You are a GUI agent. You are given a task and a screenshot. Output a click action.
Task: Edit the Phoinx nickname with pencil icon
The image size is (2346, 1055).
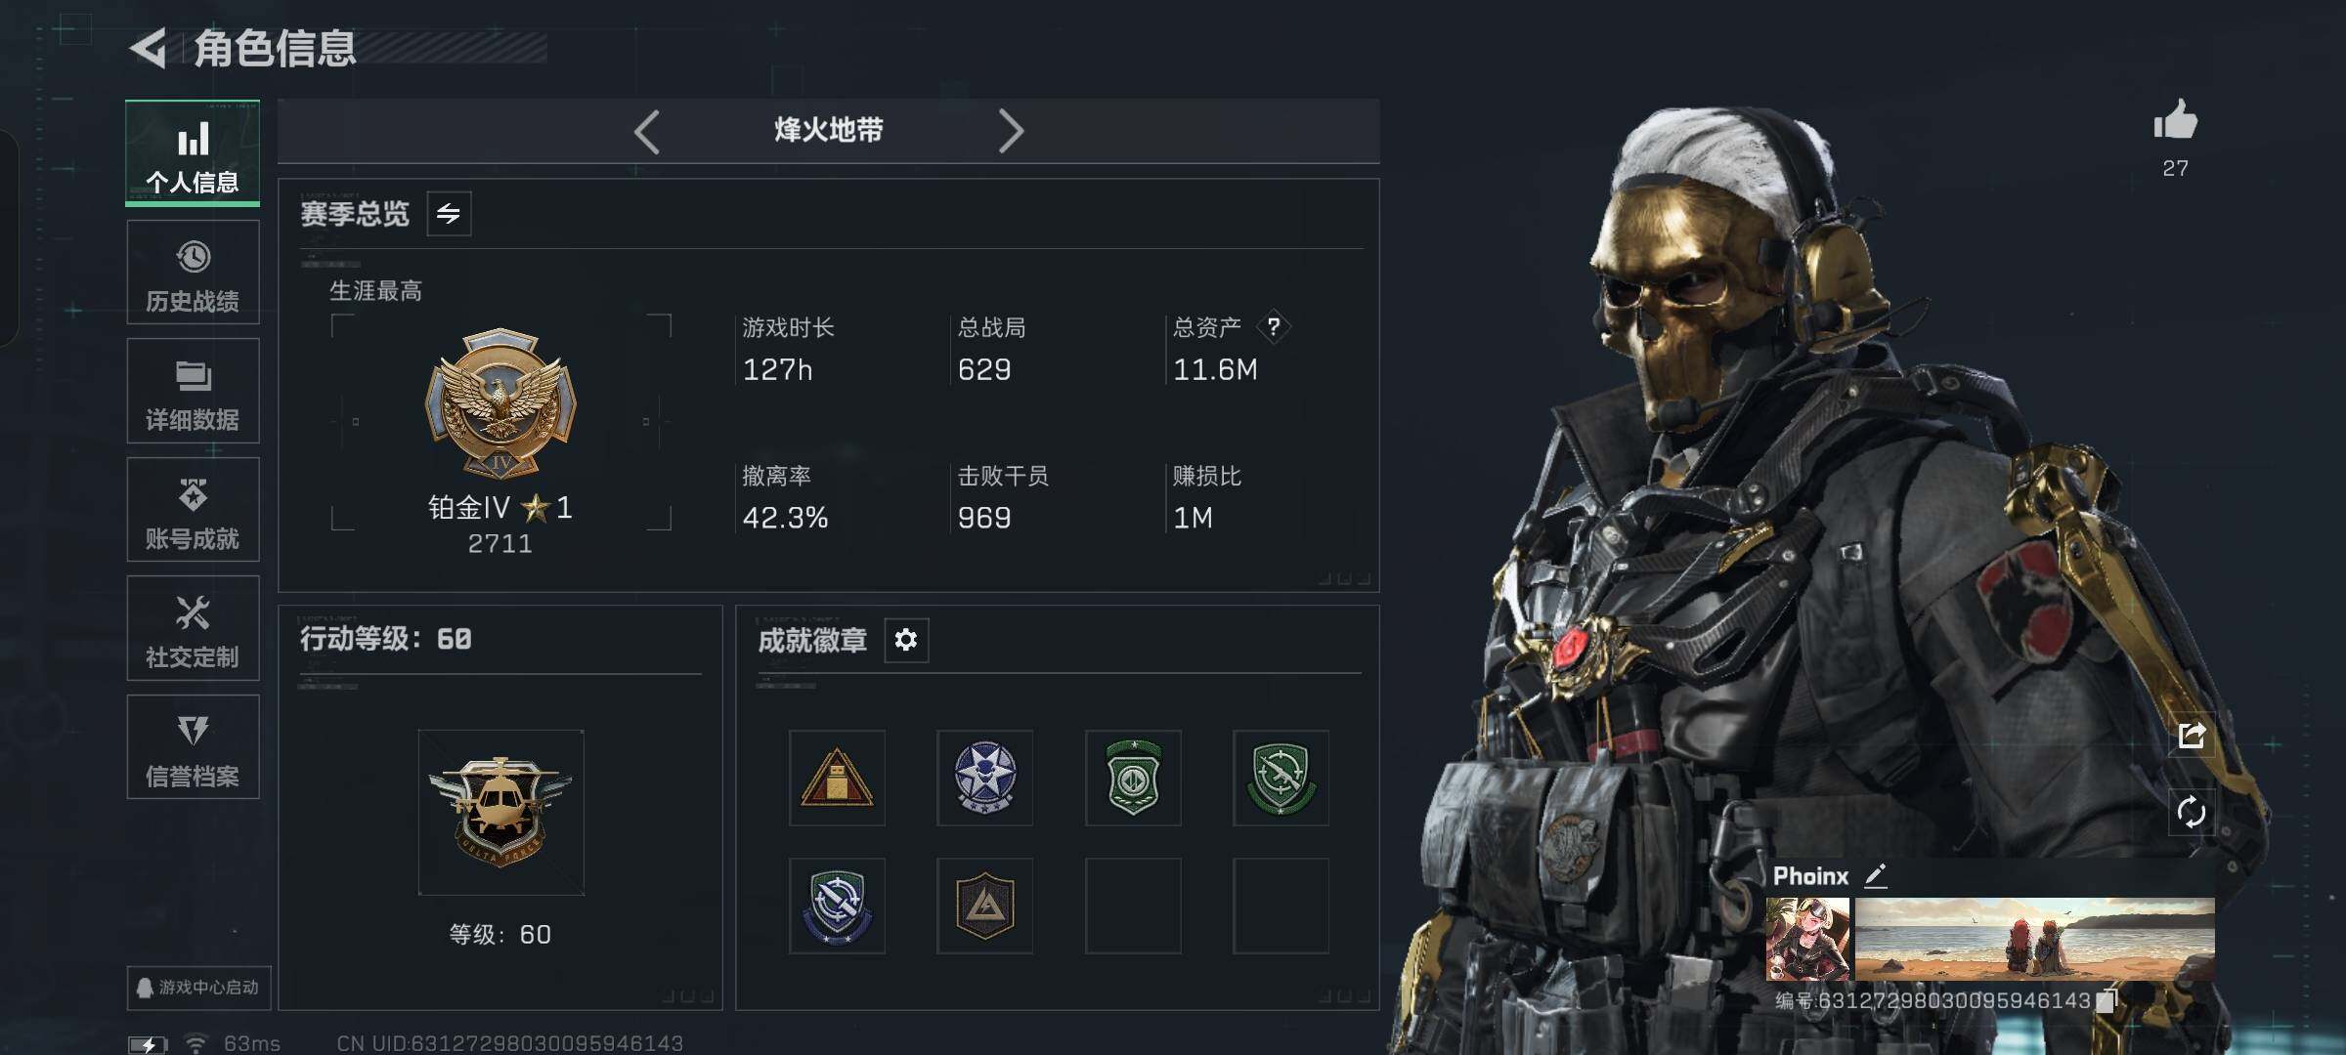[1875, 875]
